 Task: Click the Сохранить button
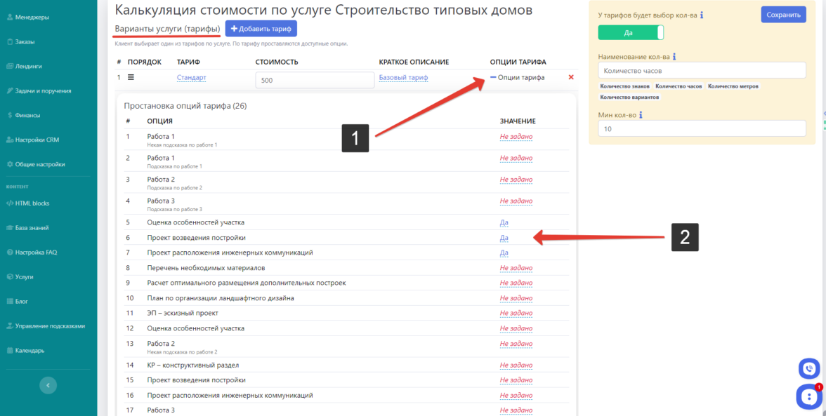pos(782,15)
